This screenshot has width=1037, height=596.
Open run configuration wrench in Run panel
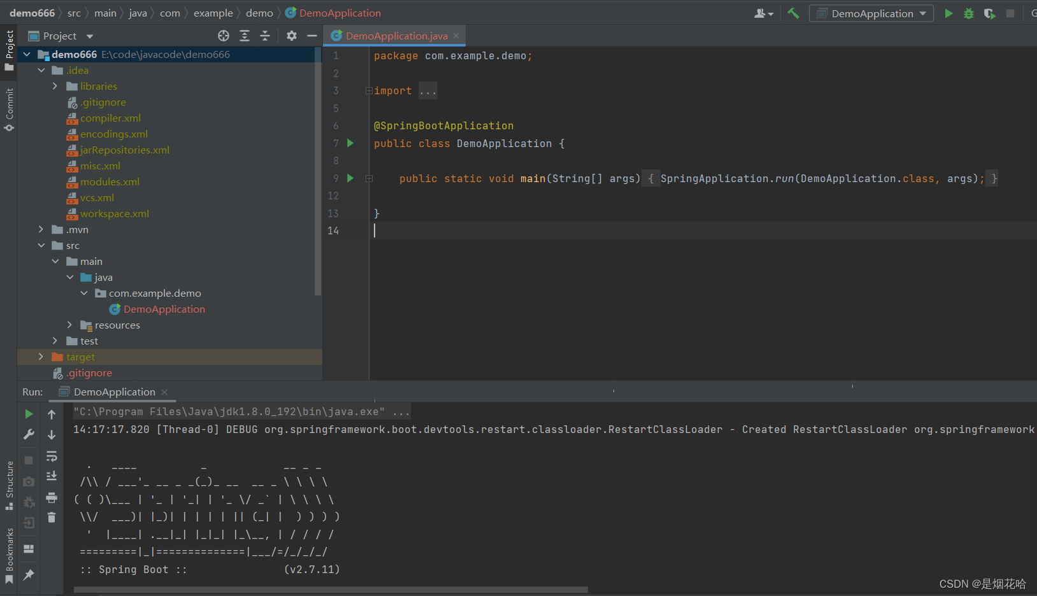pyautogui.click(x=29, y=435)
